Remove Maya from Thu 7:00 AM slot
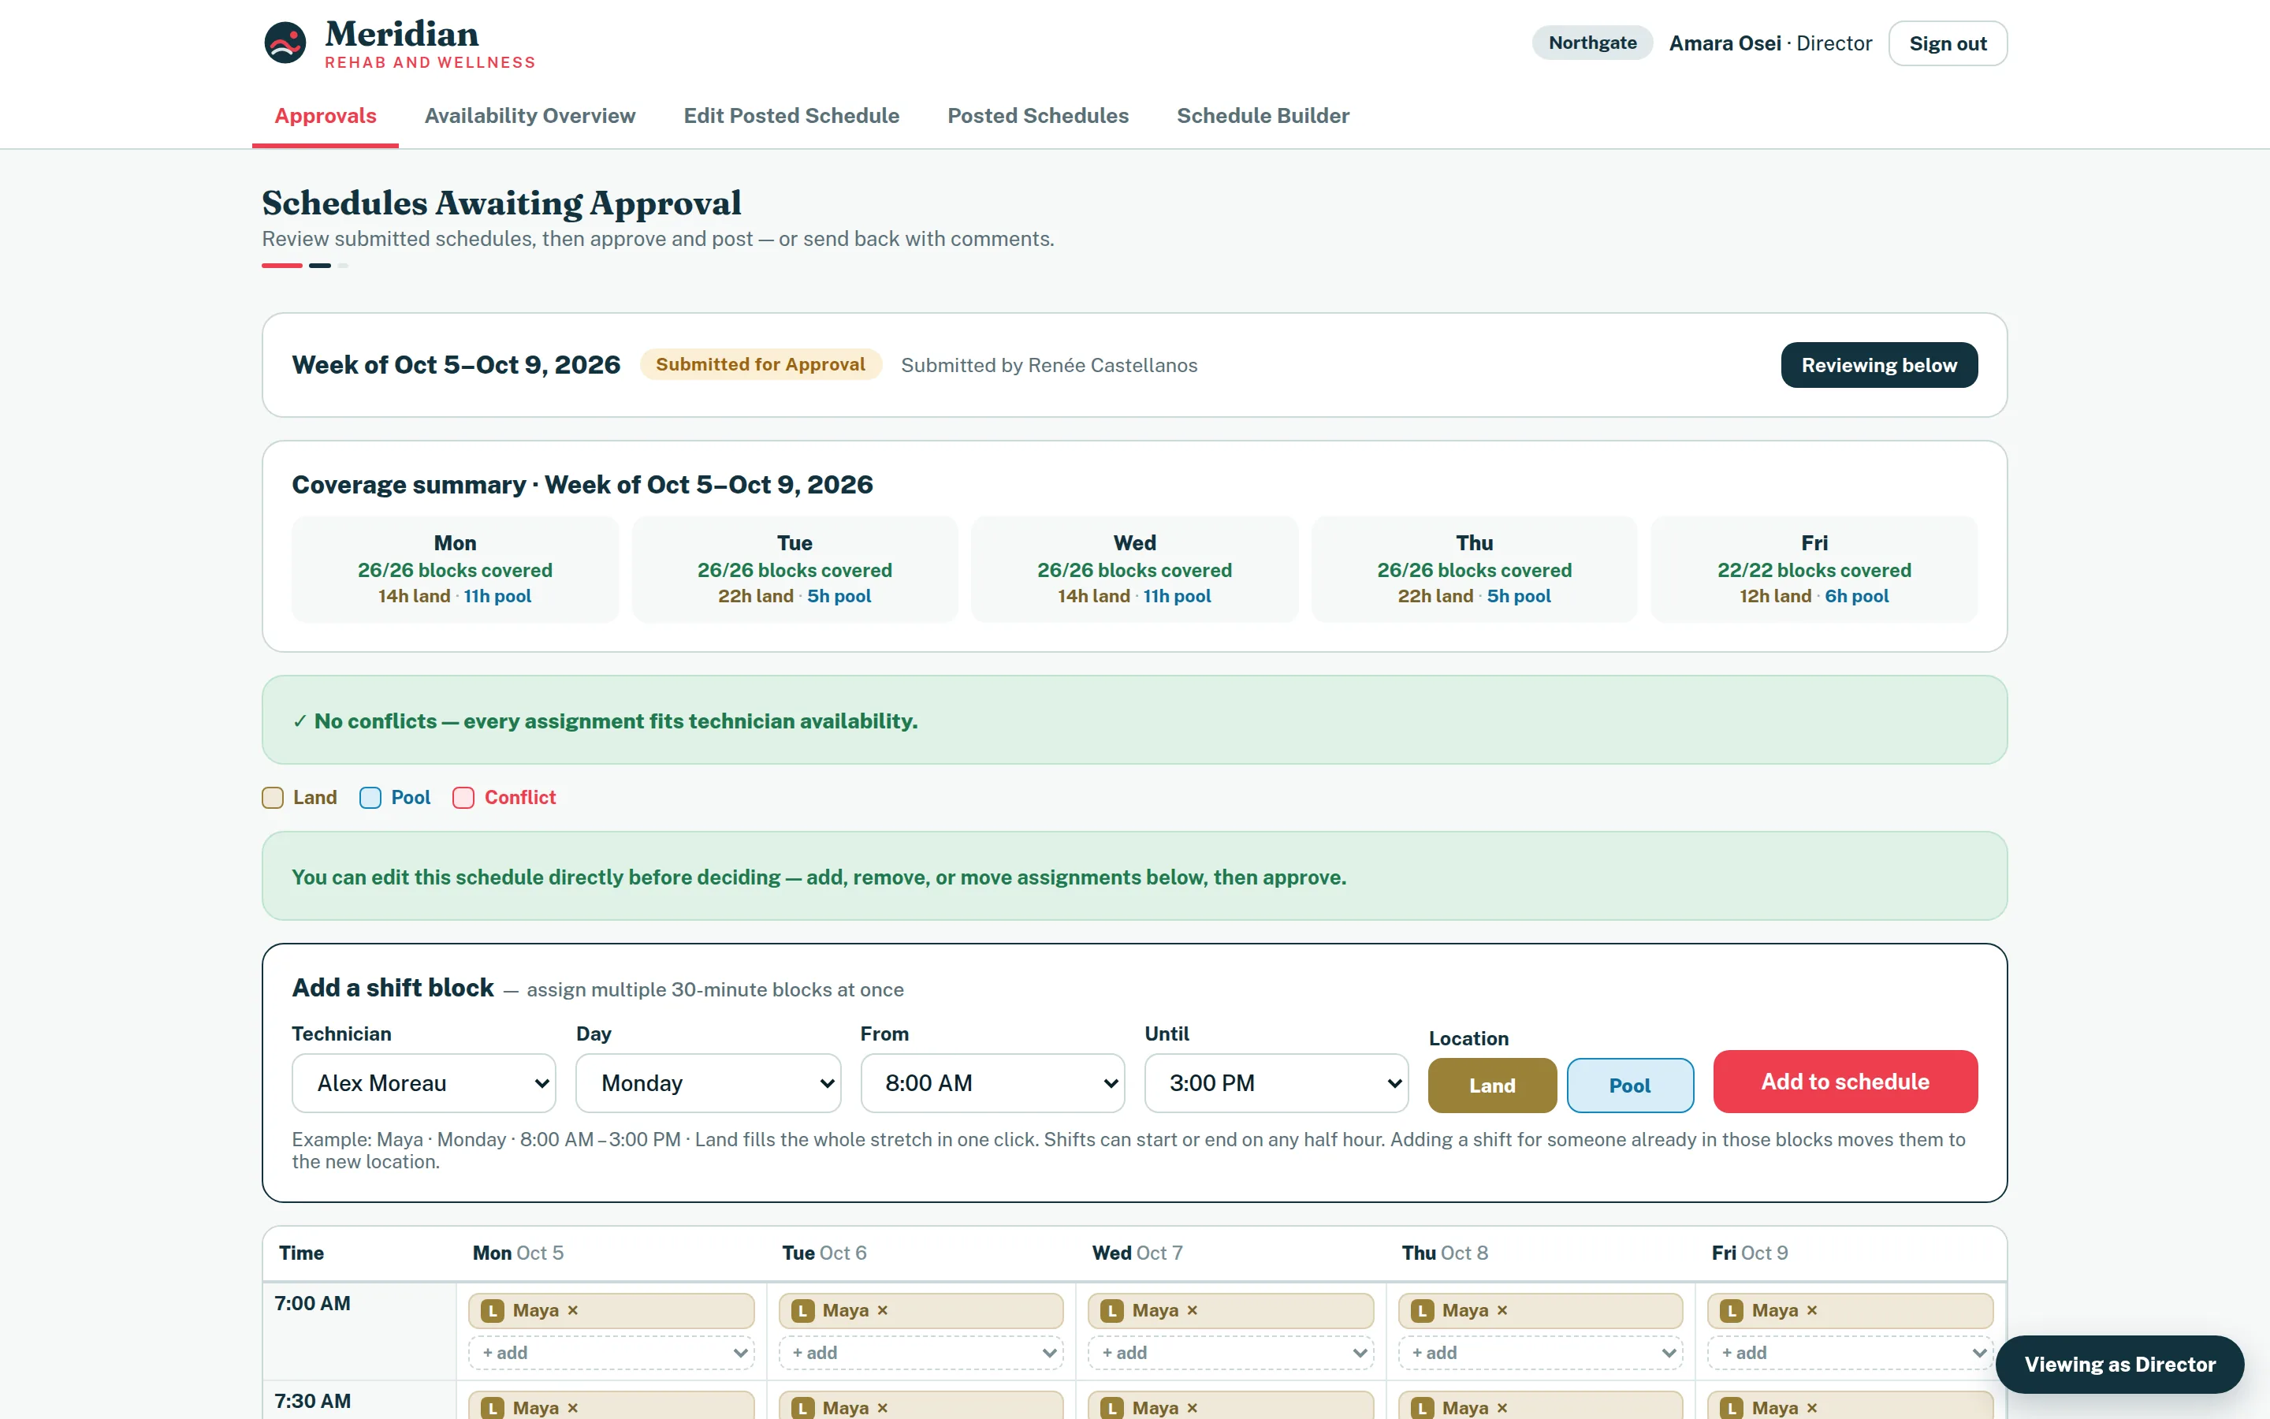The image size is (2270, 1419). [x=1502, y=1310]
